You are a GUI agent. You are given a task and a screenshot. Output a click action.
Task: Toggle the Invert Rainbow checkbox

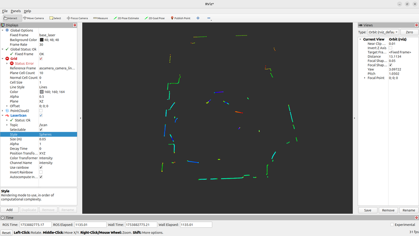(x=41, y=172)
